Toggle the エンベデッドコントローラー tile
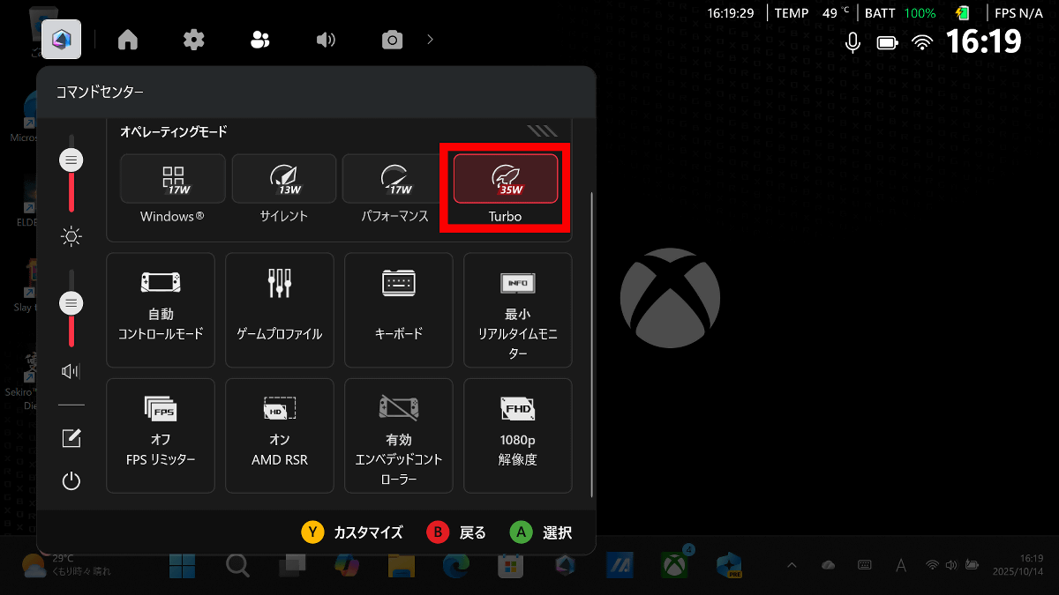Image resolution: width=1059 pixels, height=595 pixels. pyautogui.click(x=399, y=435)
